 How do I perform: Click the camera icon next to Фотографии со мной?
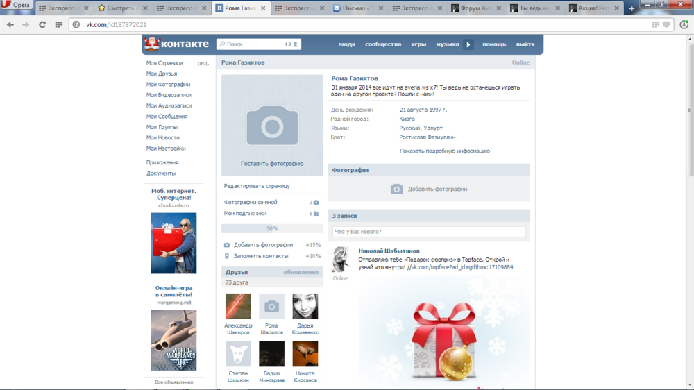tap(316, 203)
